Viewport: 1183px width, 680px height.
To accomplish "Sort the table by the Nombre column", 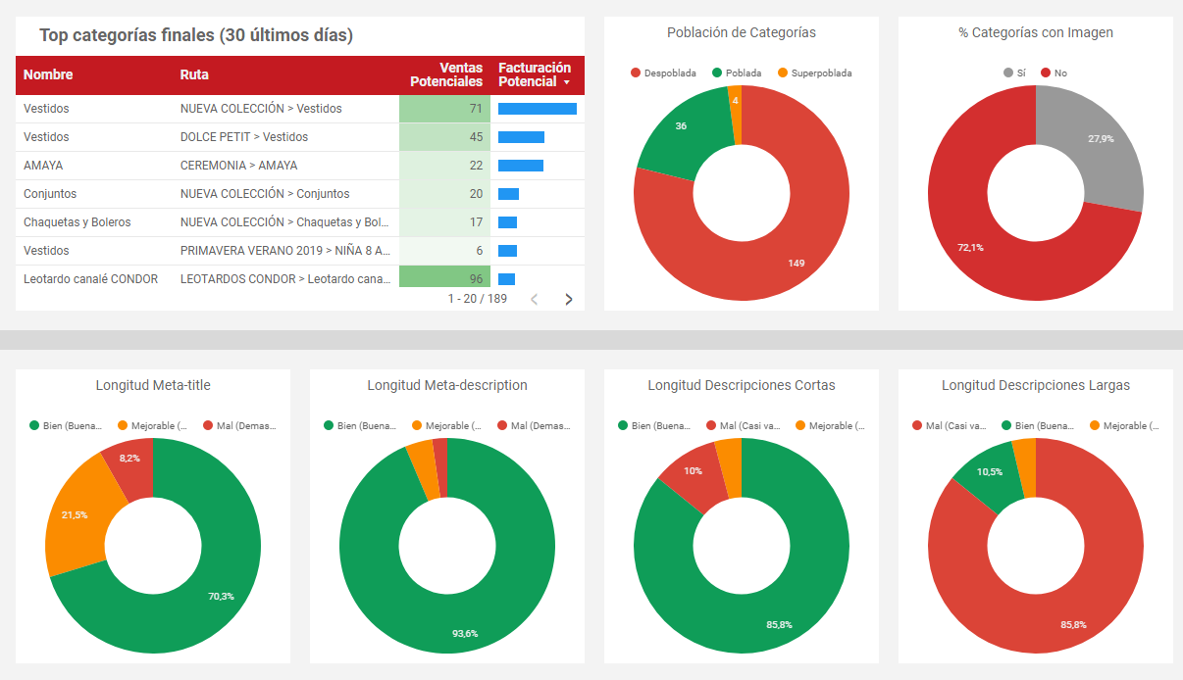I will 49,74.
